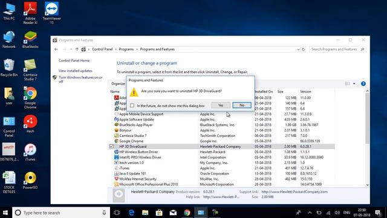Open the Organize menu
The width and height of the screenshot is (387, 218).
coord(119,84)
